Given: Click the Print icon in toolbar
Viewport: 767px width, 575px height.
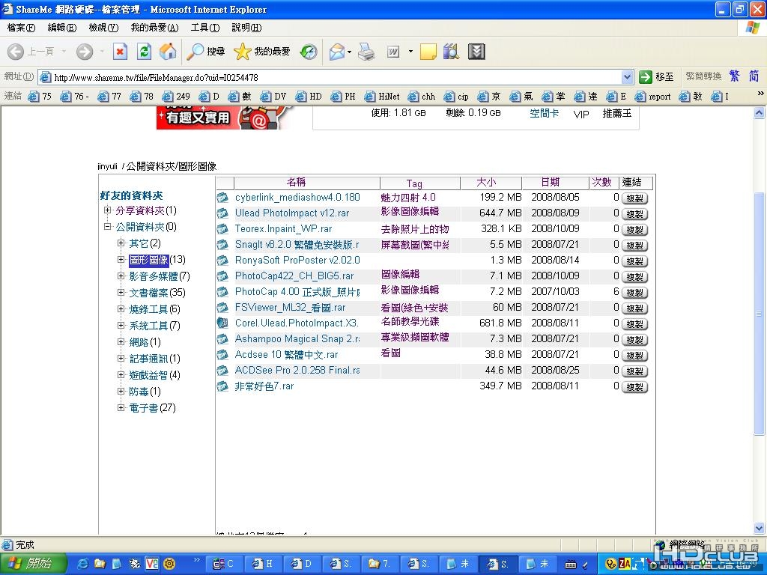Looking at the screenshot, I should coord(366,52).
